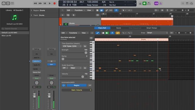Open the Piano Roll View menu

[85, 33]
